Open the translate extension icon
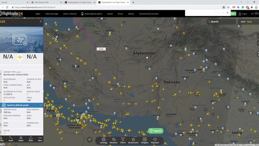Image resolution: width=259 pixels, height=146 pixels. (238, 7)
